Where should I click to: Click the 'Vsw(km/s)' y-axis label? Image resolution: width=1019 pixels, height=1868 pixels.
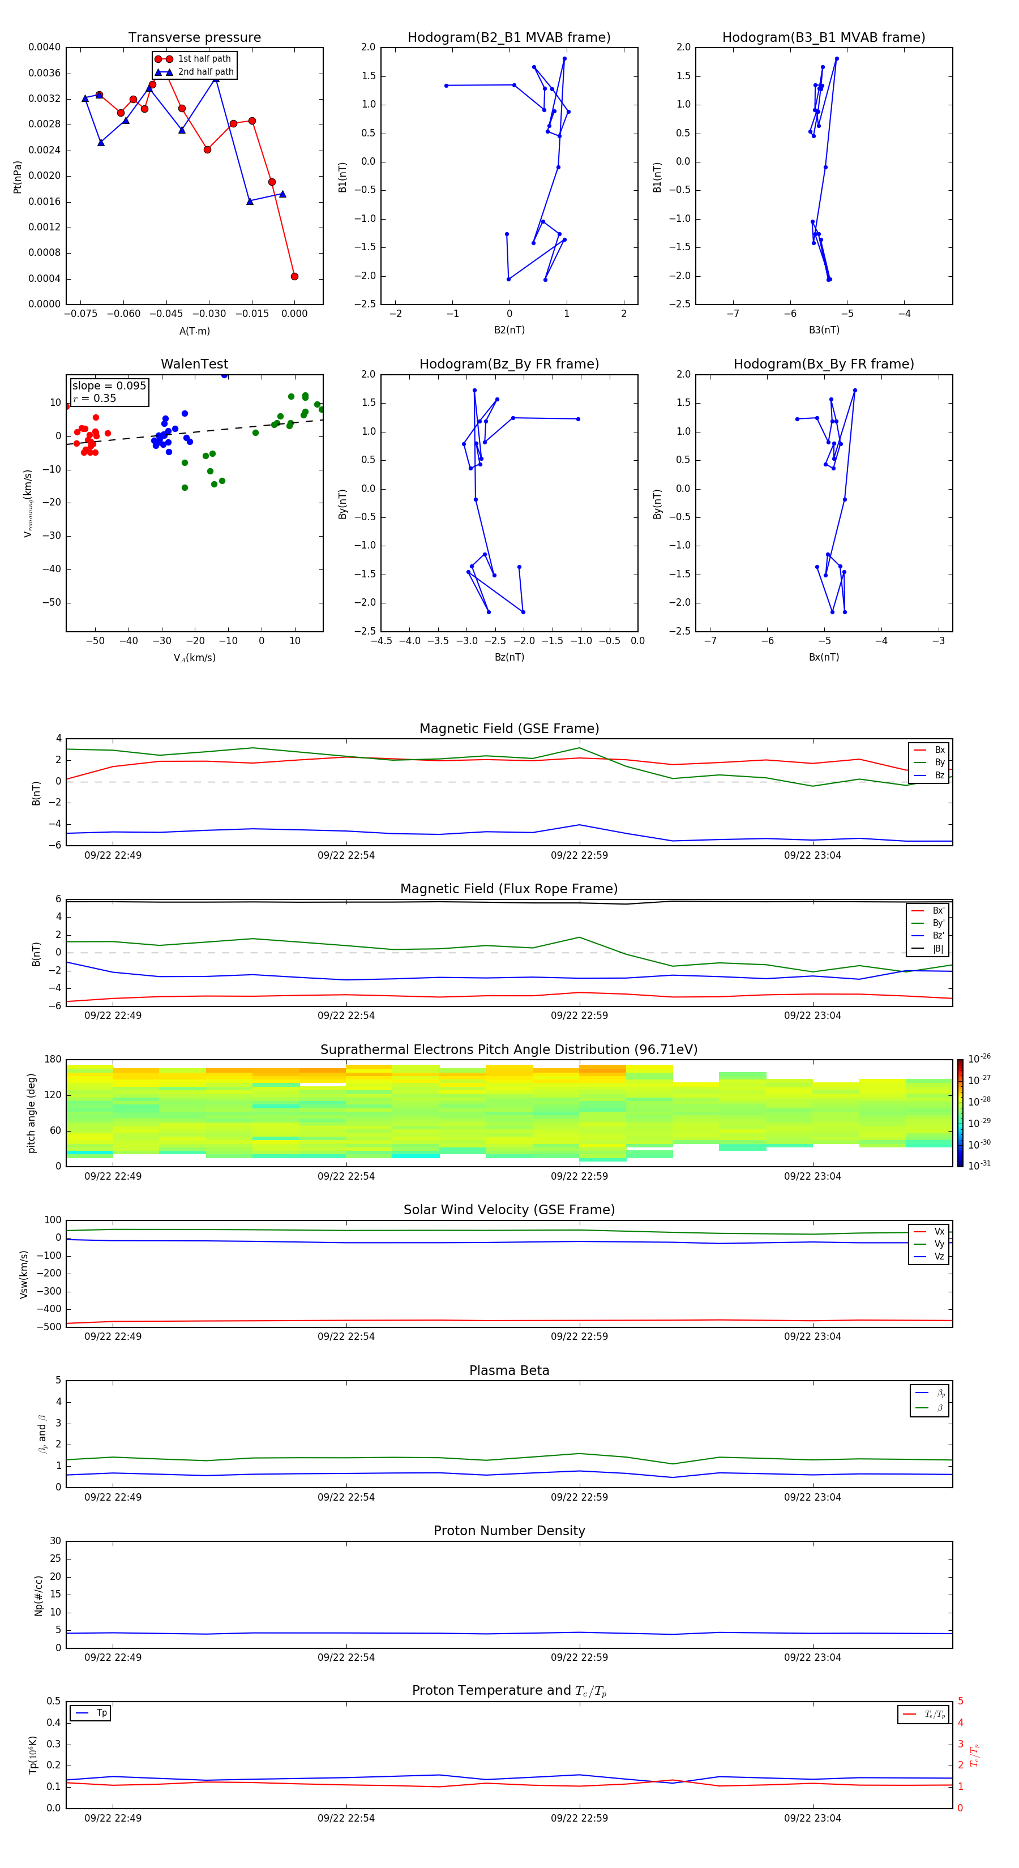[x=24, y=1274]
